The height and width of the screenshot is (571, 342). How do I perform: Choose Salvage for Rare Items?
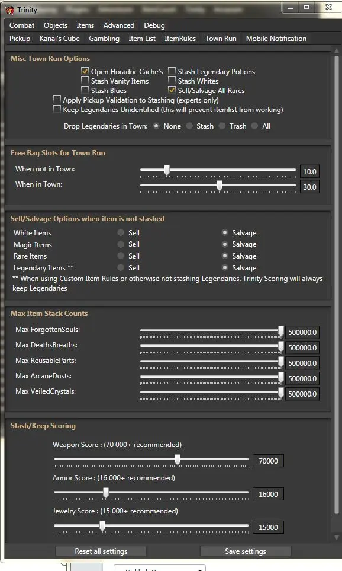click(225, 256)
